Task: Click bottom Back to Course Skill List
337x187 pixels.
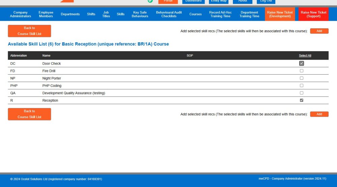Action: 29,114
